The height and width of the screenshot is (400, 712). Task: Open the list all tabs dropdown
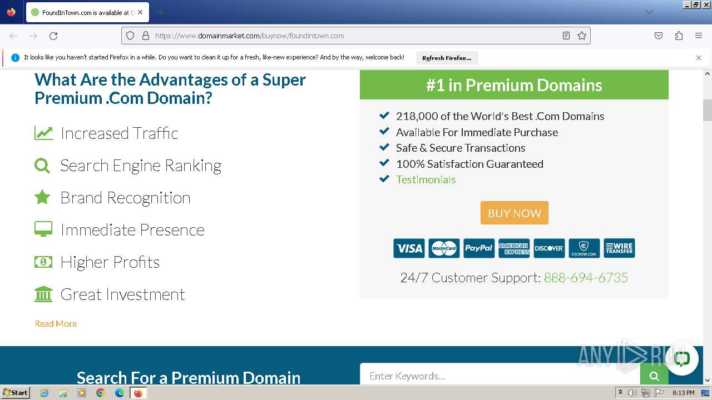click(649, 12)
